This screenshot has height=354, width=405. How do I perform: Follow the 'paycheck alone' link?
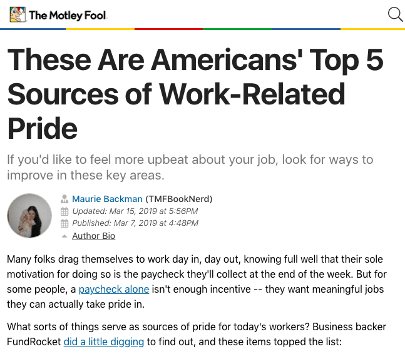(114, 289)
